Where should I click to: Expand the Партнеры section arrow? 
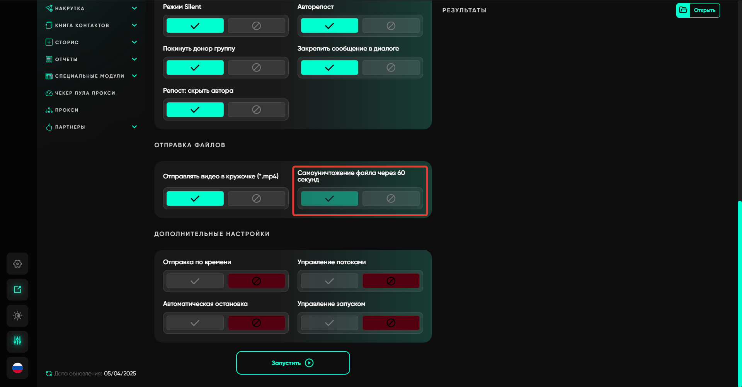click(134, 127)
